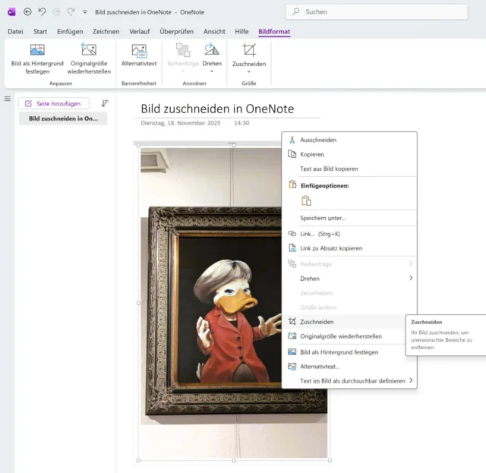Open the Reihenfolge submenu in context menu
Screen dimensions: 486x473
pyautogui.click(x=349, y=264)
